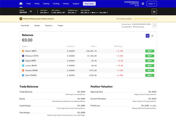Click the Last price value in market bar
Image resolution: width=176 pixels, height=117 pixels.
click(44, 13)
